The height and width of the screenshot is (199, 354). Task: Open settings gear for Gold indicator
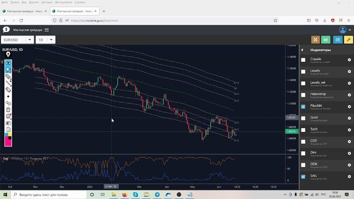[x=349, y=118]
